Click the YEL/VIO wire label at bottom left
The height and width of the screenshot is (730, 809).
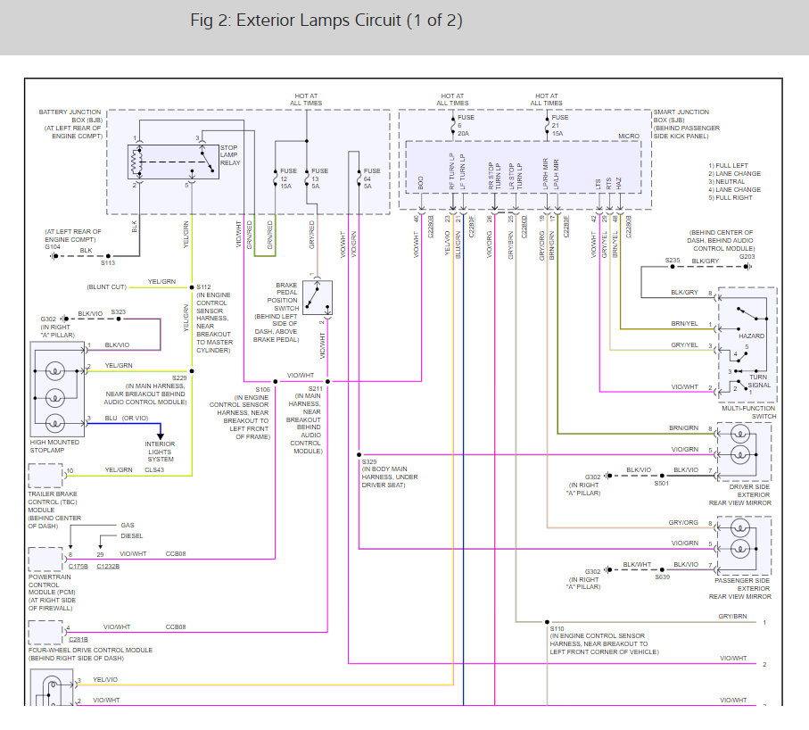(x=105, y=679)
